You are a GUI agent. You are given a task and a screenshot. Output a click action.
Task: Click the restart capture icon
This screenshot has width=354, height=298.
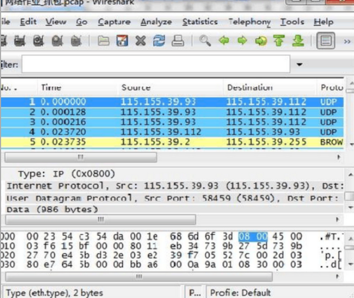[76, 41]
